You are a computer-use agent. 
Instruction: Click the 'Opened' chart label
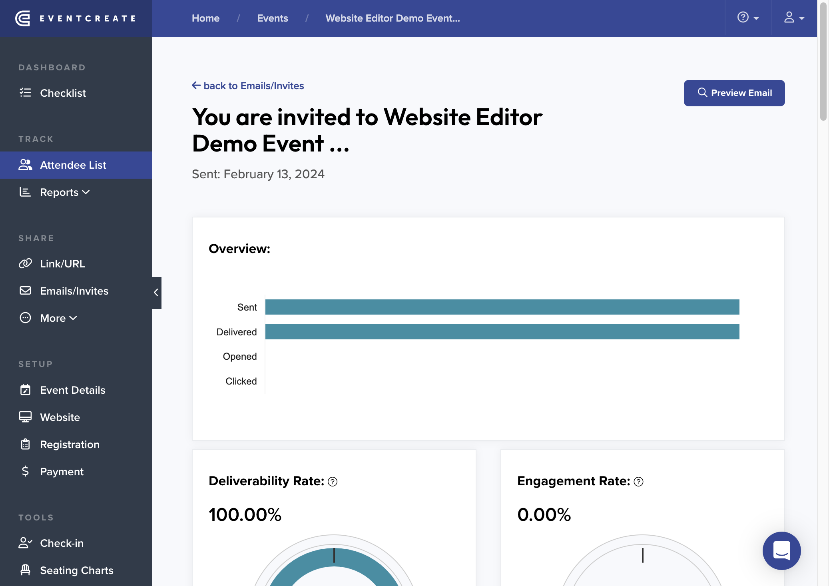coord(239,357)
